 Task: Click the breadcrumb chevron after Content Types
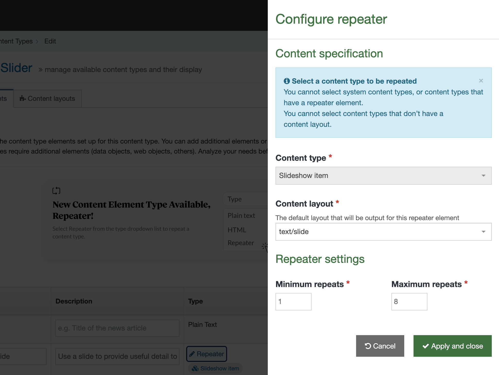37,41
